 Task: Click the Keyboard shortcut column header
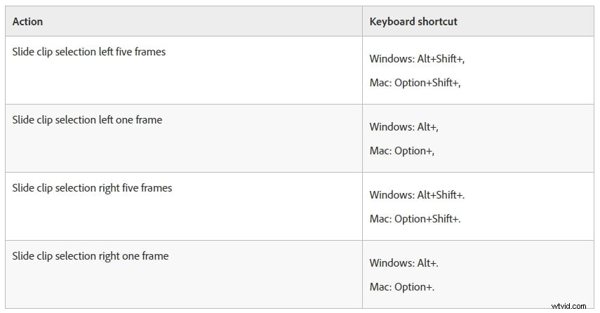pos(413,22)
